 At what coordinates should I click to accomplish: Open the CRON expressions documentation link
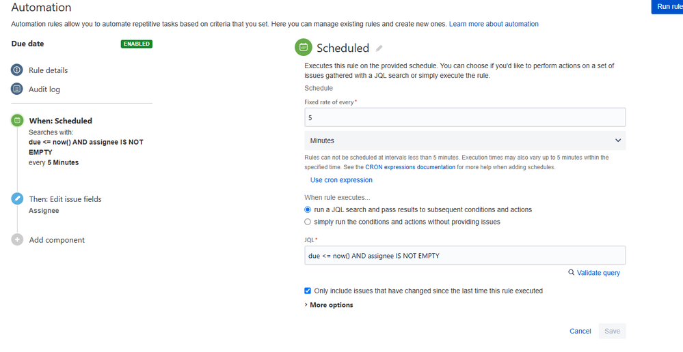coord(410,167)
